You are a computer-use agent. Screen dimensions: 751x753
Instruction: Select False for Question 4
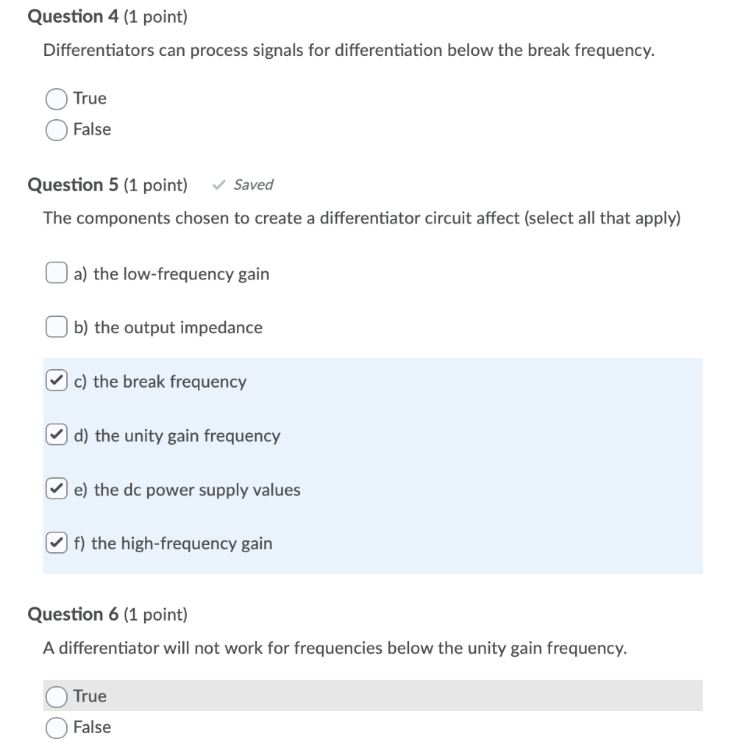(x=56, y=129)
